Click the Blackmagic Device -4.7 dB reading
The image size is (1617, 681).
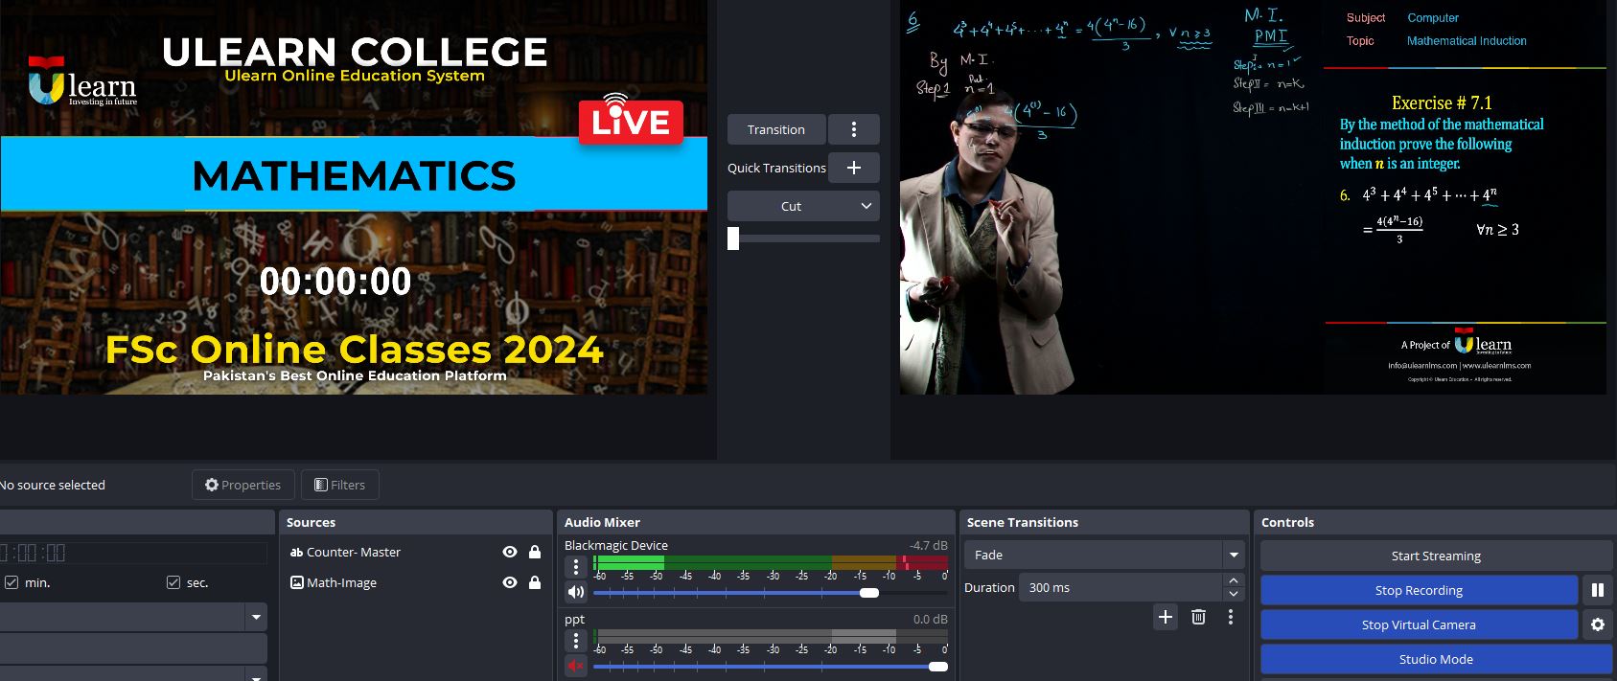(x=928, y=545)
